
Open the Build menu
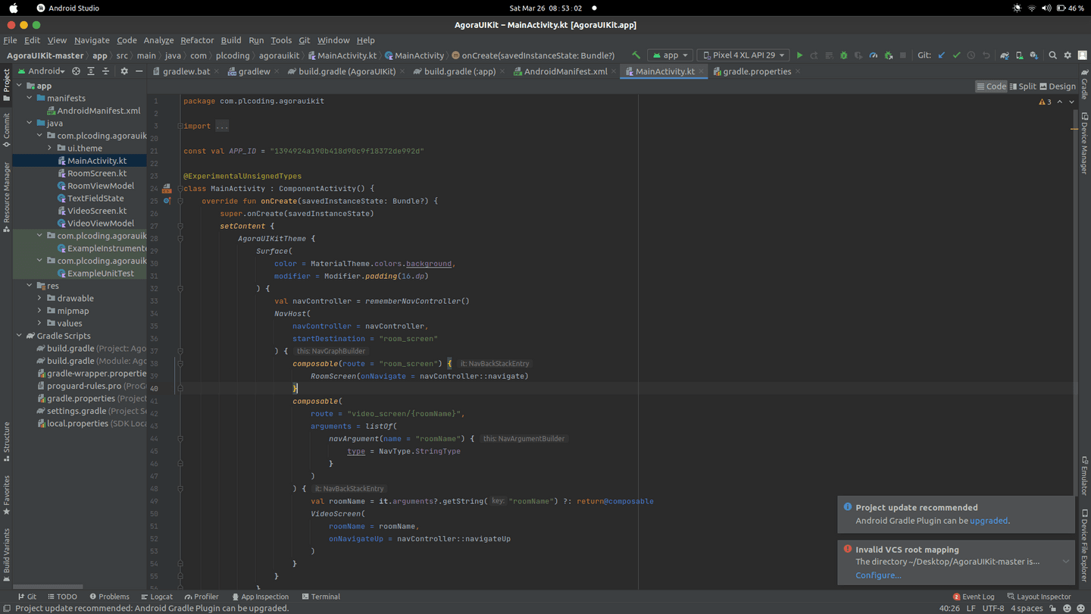click(231, 40)
